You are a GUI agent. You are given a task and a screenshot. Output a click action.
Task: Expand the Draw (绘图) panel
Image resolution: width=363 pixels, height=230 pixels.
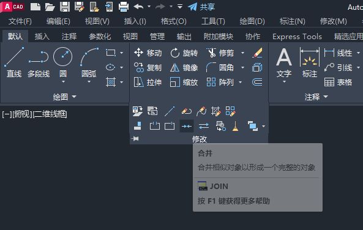pos(65,97)
